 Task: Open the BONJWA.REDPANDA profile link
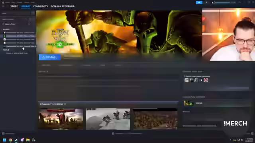pos(63,6)
